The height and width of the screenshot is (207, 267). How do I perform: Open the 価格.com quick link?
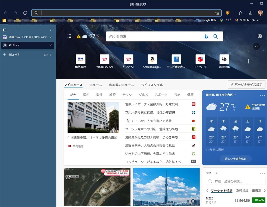point(81,62)
